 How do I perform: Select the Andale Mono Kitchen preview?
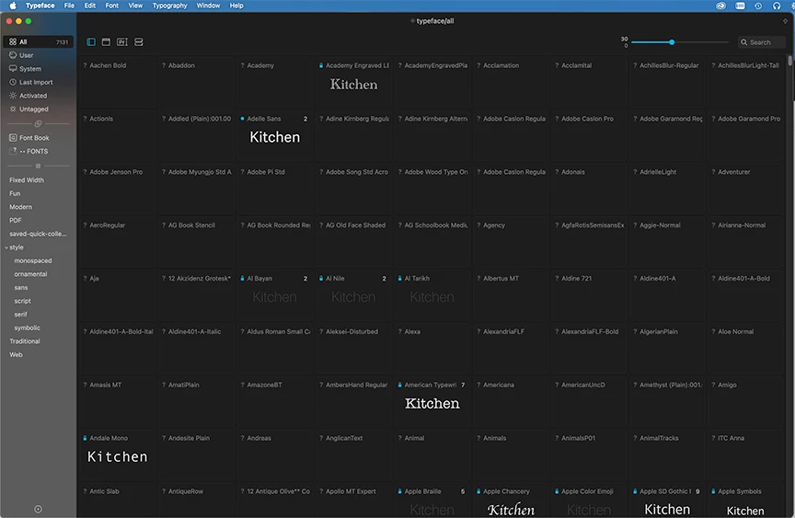118,456
